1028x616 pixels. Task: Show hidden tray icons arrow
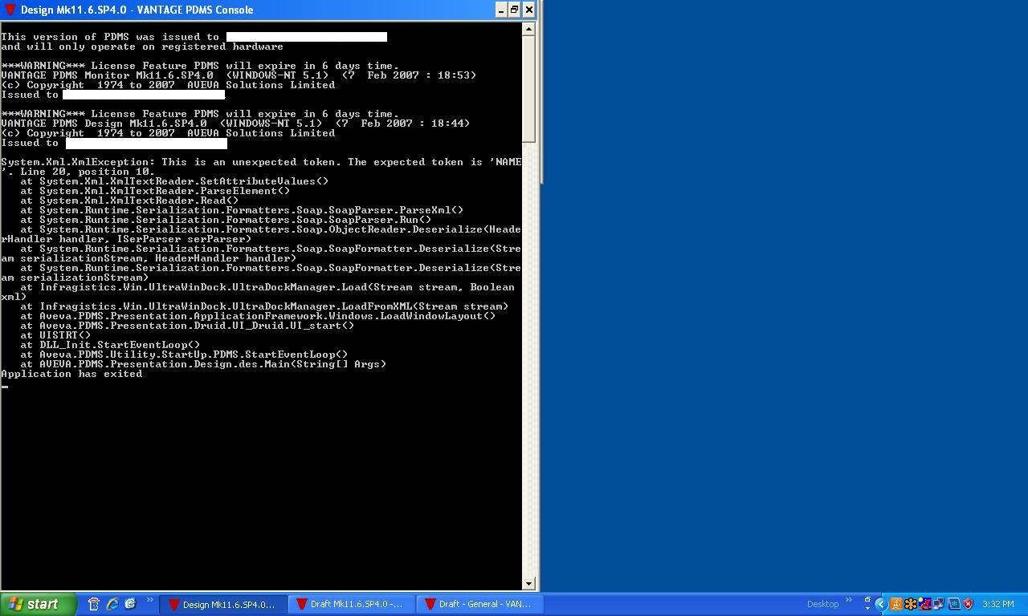point(881,604)
